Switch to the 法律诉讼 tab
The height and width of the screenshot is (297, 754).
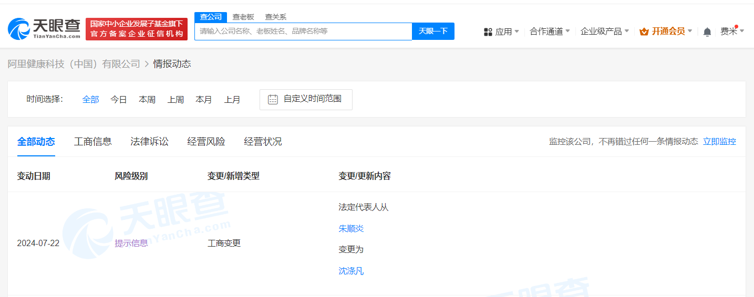tap(149, 142)
